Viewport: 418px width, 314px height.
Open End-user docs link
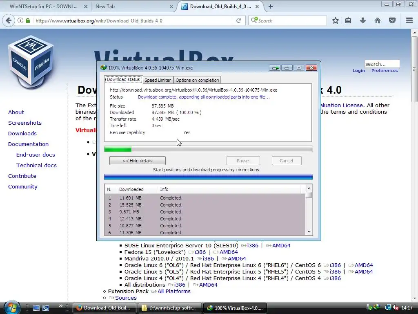coord(36,155)
